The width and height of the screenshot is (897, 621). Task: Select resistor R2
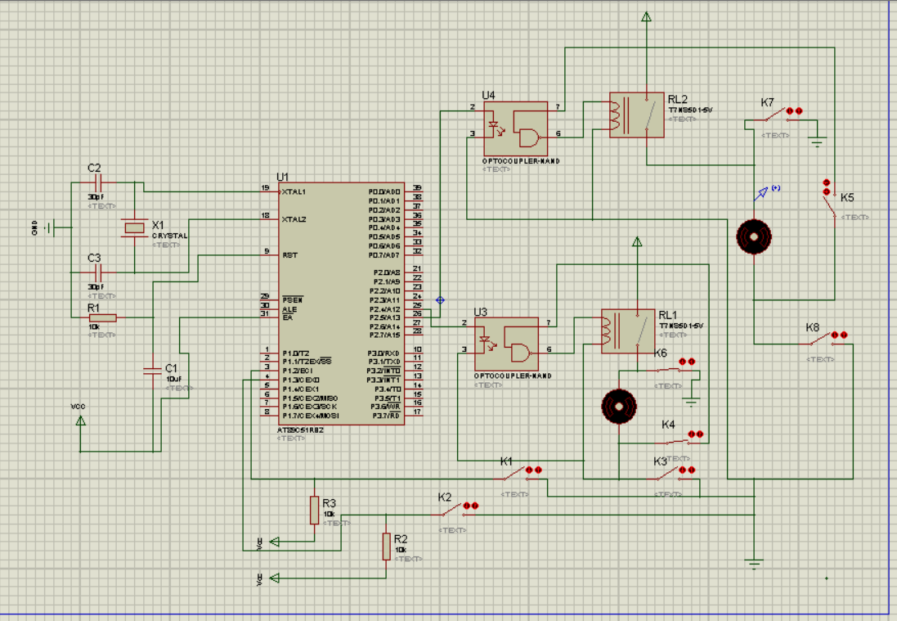pos(386,547)
